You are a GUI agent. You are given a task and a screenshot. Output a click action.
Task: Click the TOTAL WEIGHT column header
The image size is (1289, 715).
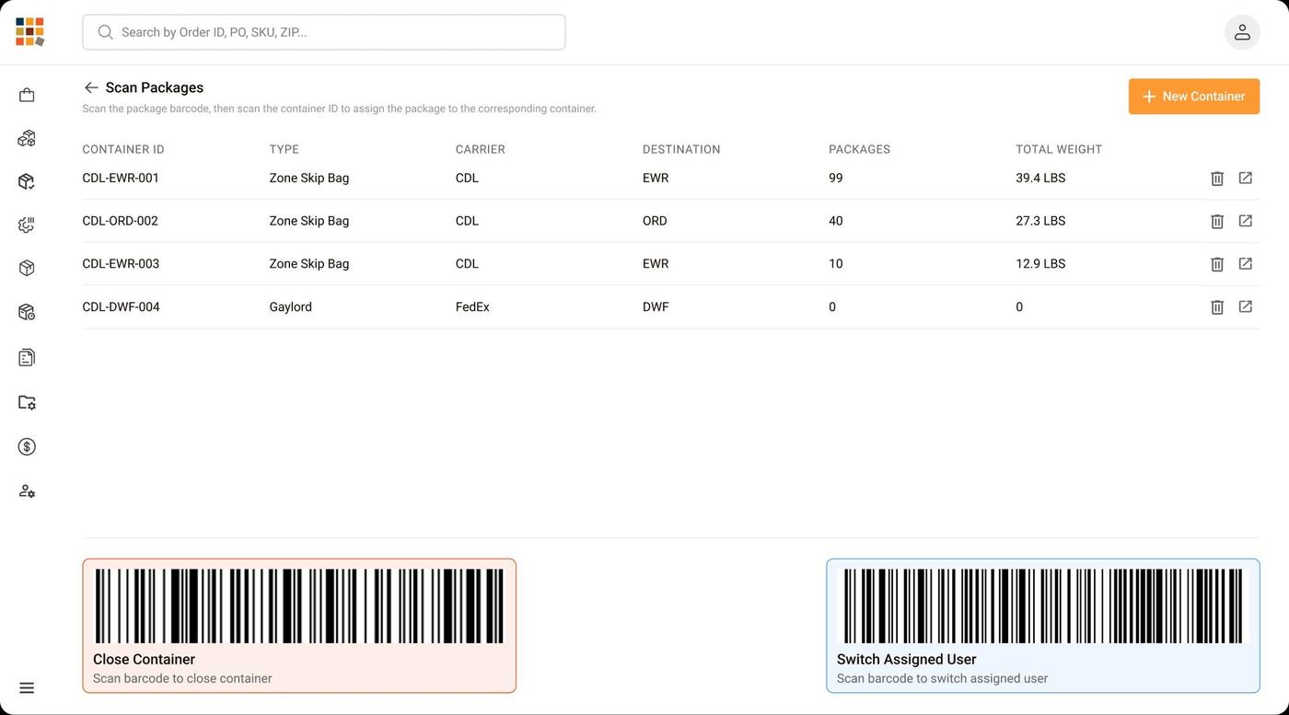[1059, 149]
